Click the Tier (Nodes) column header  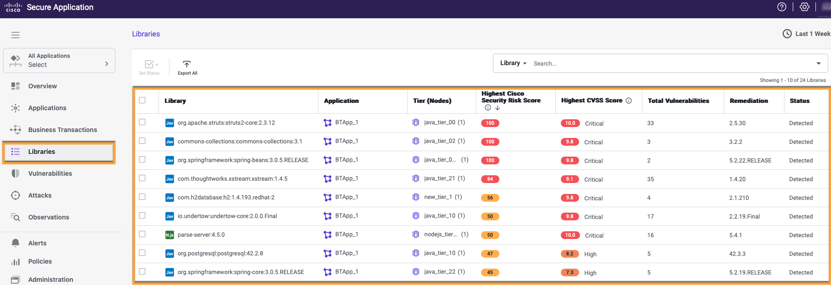coord(432,101)
